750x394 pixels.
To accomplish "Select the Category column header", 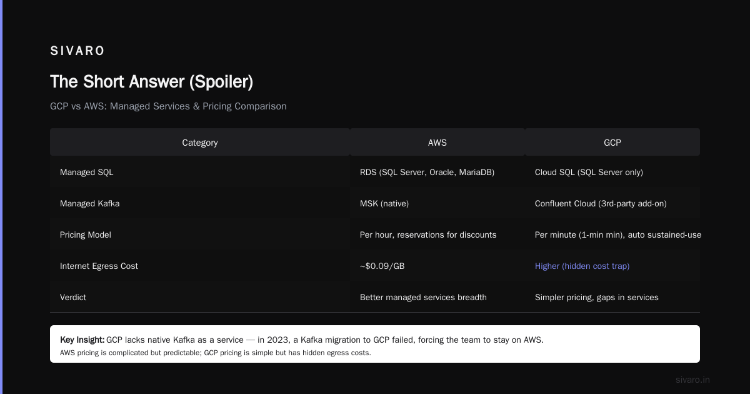I will (200, 143).
